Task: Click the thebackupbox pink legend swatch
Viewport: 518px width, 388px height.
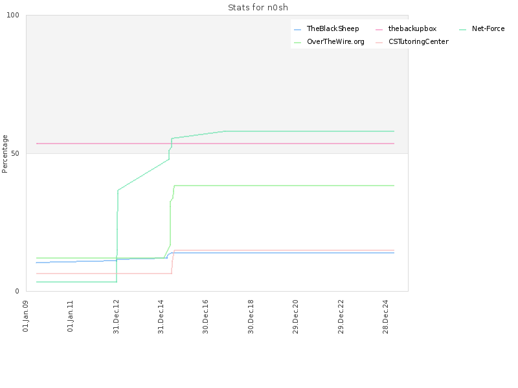Action: click(x=379, y=30)
